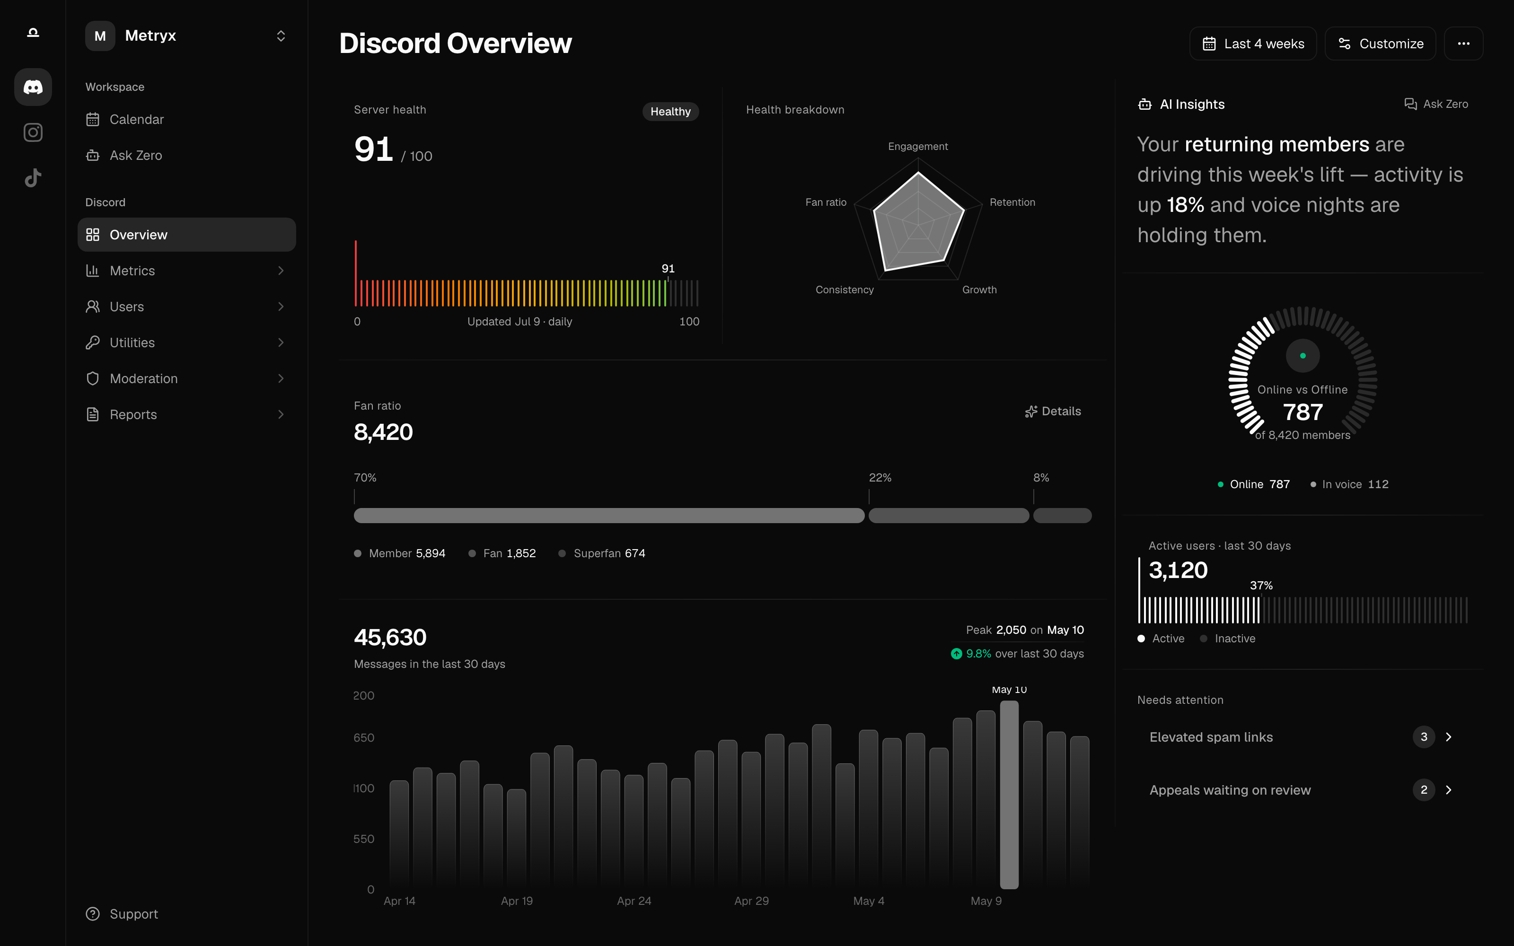Open the Last 4 weeks date range picker

click(x=1252, y=44)
